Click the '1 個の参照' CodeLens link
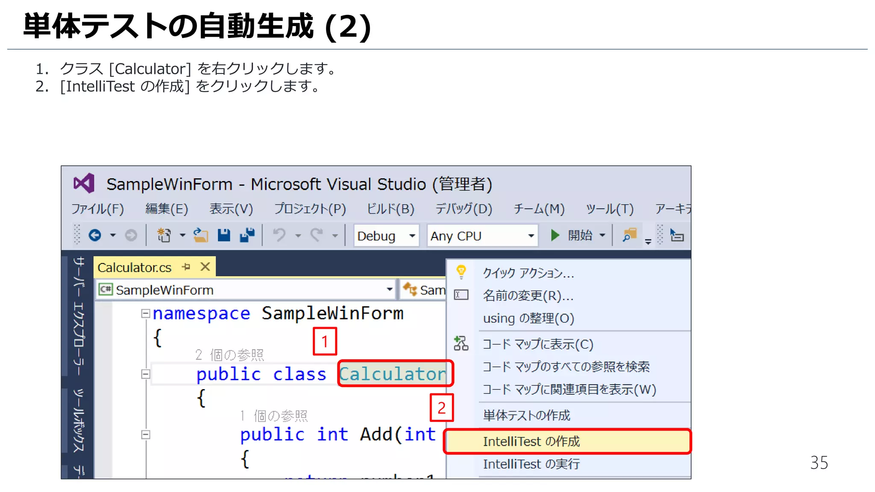 (274, 415)
